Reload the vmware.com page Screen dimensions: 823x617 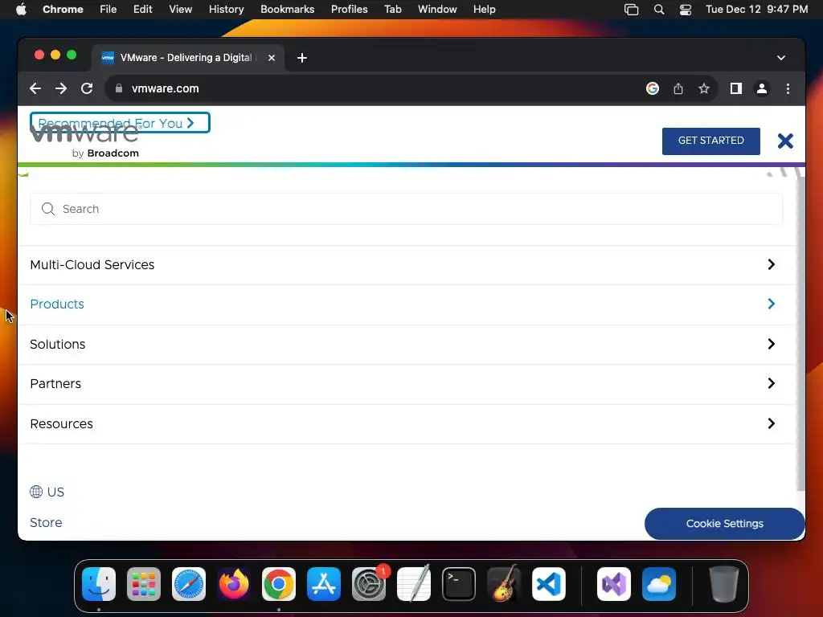[x=87, y=88]
